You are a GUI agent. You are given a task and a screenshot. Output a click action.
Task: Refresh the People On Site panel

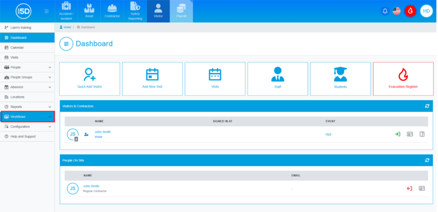[x=427, y=160]
